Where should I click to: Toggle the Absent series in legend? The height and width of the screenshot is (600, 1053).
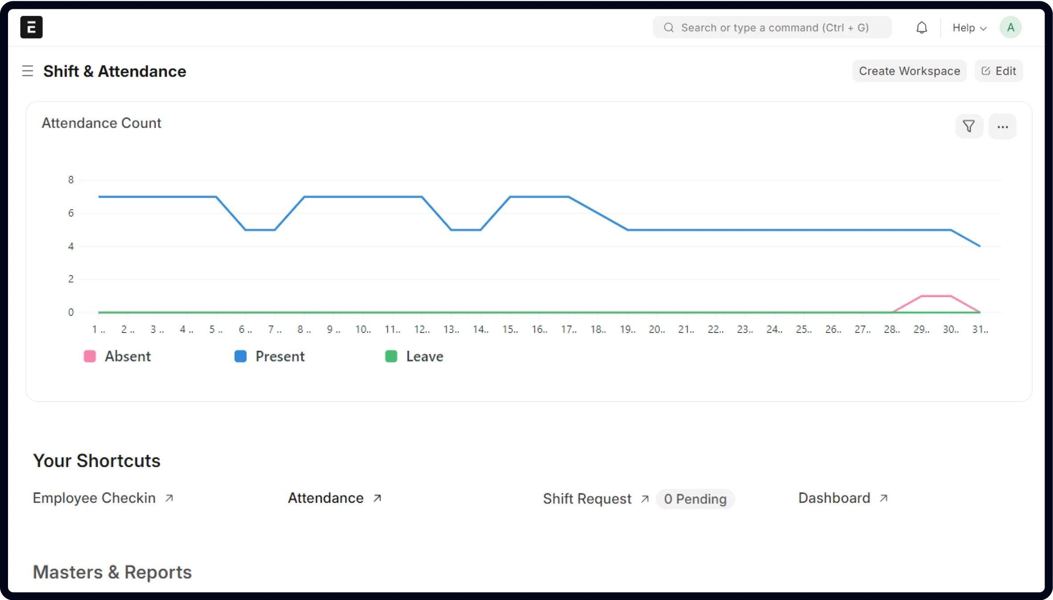(127, 356)
